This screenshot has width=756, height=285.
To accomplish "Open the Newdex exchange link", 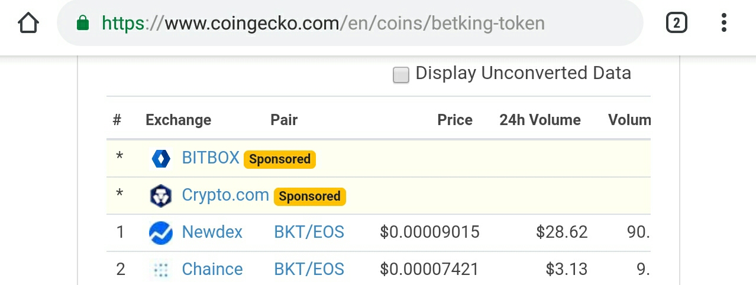I will coord(212,232).
